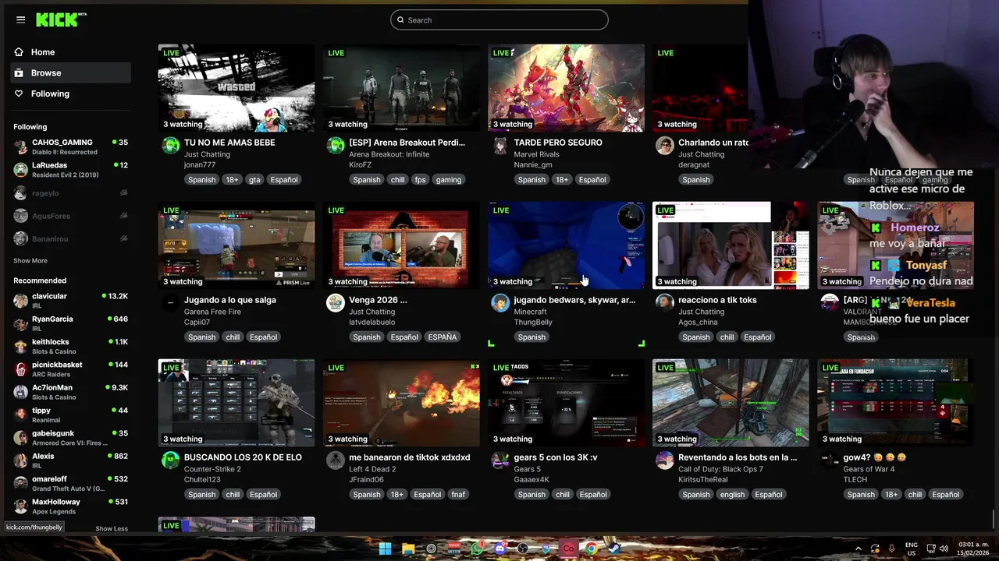The image size is (999, 561).
Task: Click Gaaaex4K streamer avatar
Action: (500, 460)
